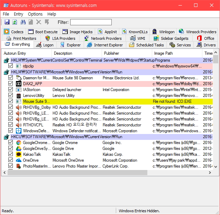Uncheck the DAX2_APP checkbox
The width and height of the screenshot is (220, 215).
pyautogui.click(x=10, y=83)
